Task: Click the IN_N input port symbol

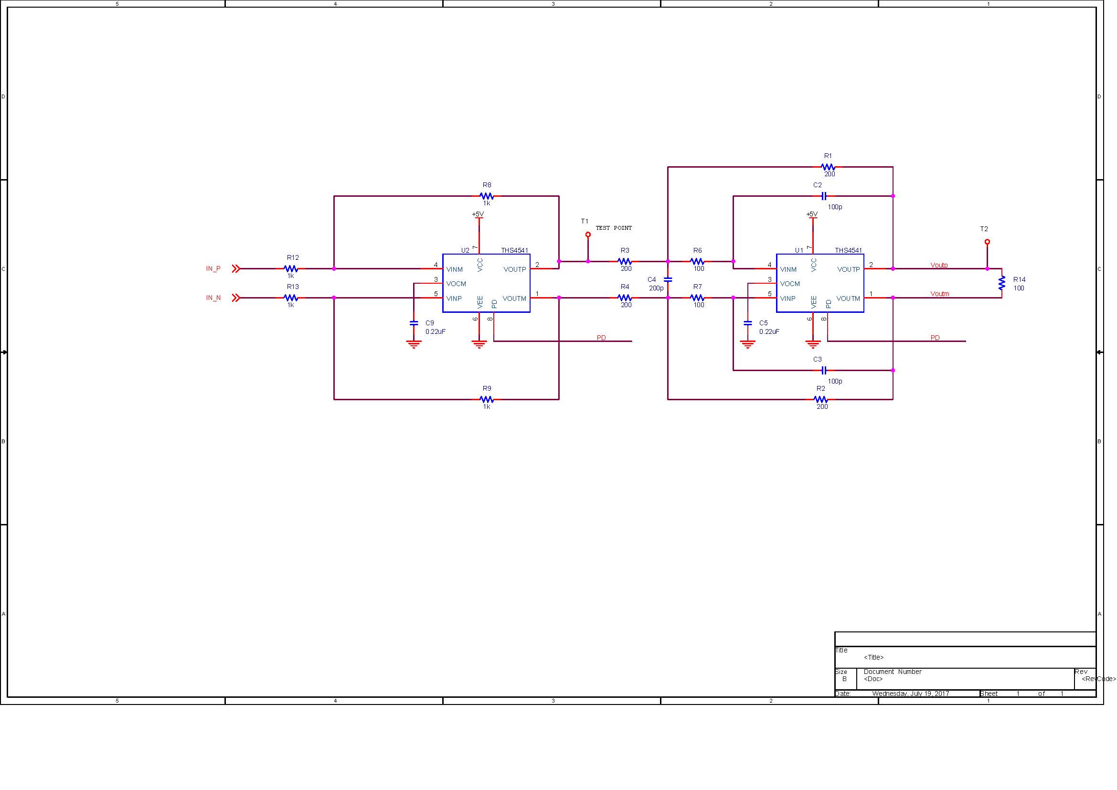Action: click(x=236, y=298)
